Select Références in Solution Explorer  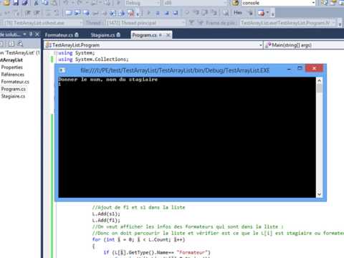13,75
